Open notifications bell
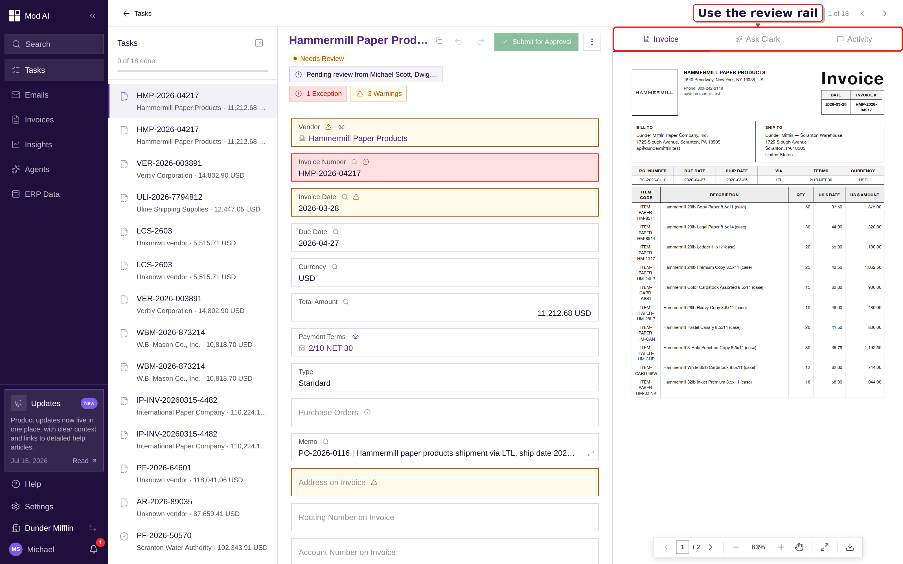903x564 pixels. 94,549
